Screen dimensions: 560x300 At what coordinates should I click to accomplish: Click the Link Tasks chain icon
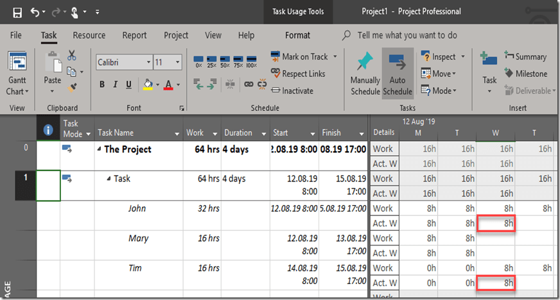248,84
